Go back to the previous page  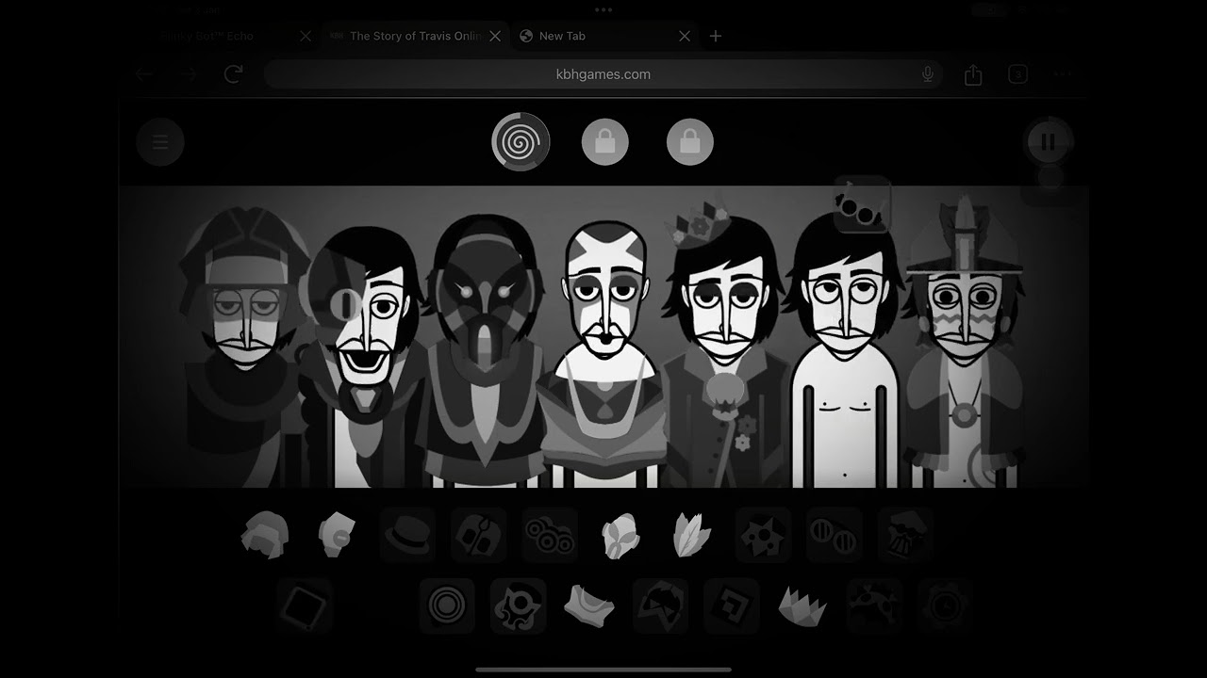[143, 73]
